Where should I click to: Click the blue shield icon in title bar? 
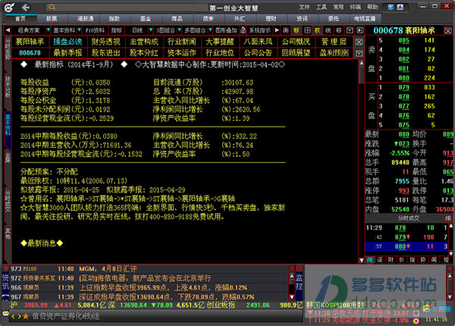point(391,8)
